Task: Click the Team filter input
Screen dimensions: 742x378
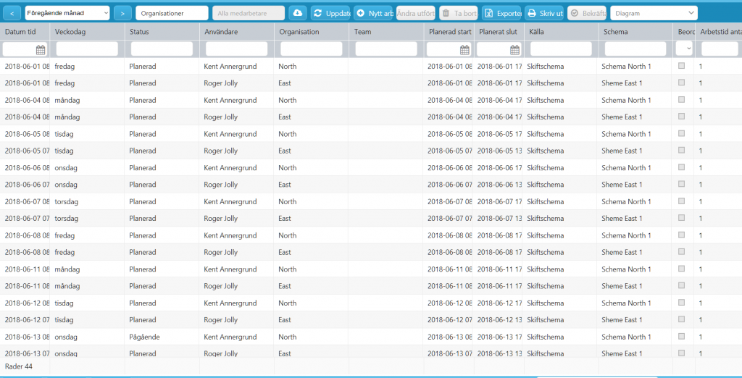Action: tap(386, 49)
